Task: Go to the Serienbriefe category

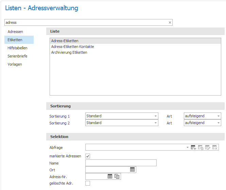Action: [17, 56]
